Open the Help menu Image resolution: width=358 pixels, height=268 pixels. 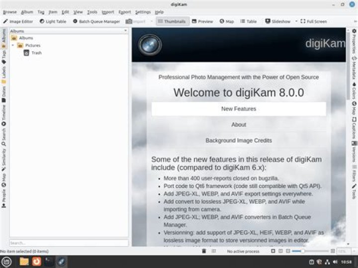(x=159, y=12)
